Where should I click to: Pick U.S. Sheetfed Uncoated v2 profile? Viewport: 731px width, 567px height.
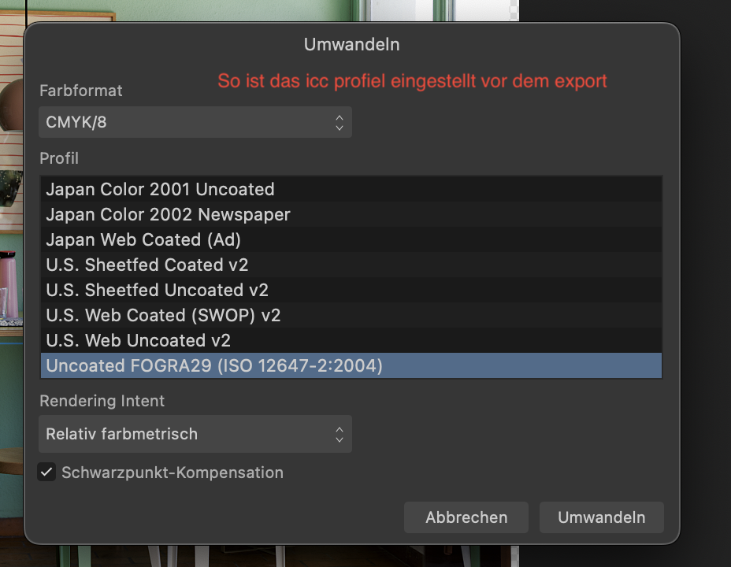point(351,290)
